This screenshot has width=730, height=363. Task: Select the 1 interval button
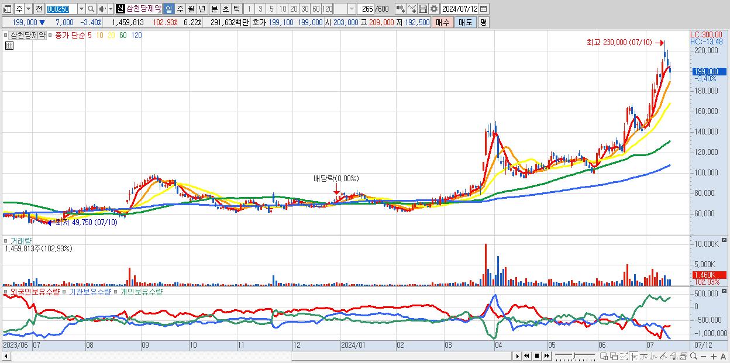[x=249, y=9]
